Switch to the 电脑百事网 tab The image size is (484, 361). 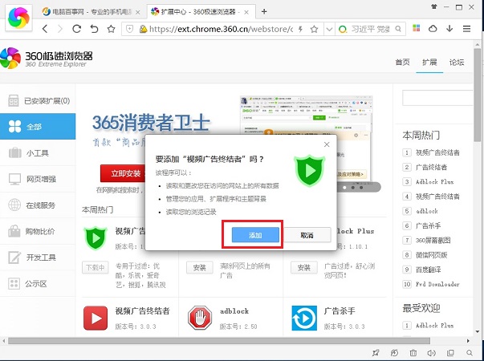tap(90, 12)
